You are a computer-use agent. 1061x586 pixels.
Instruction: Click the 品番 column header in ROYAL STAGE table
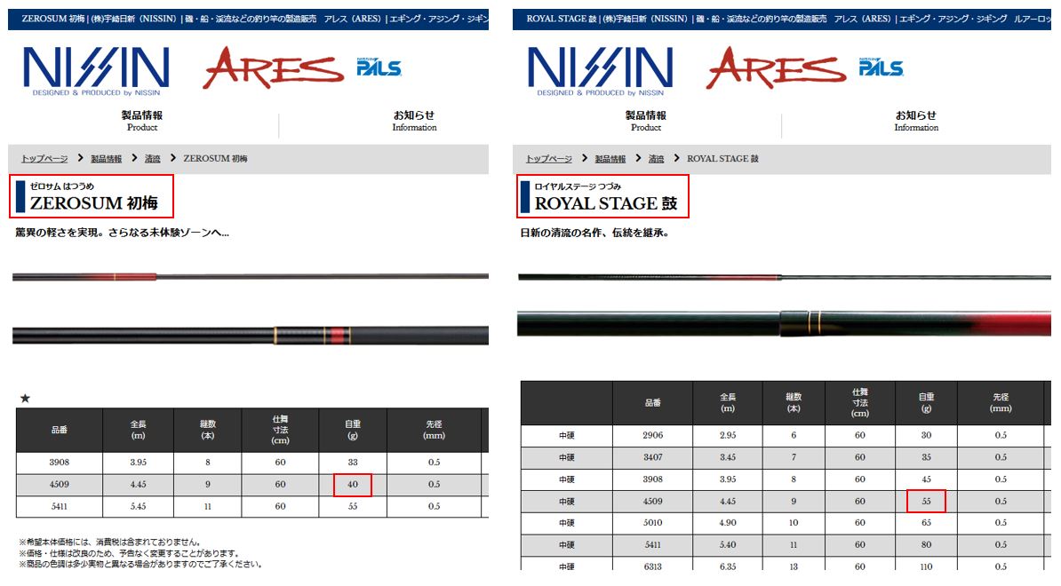click(x=652, y=403)
